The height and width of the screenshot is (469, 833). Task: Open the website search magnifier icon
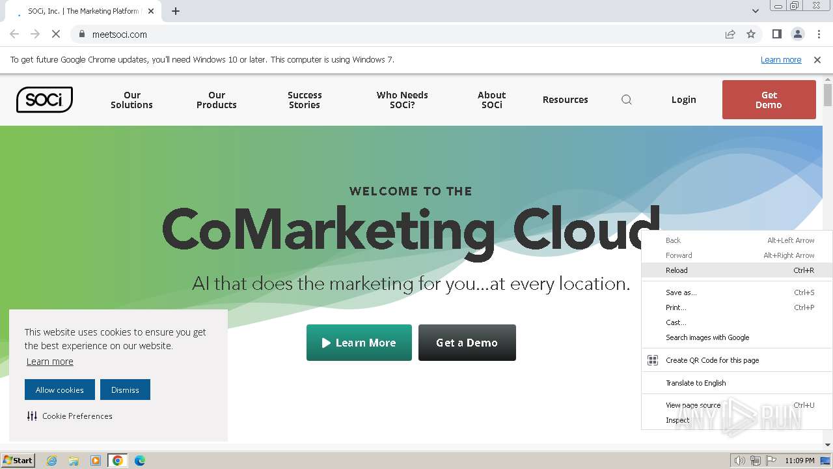click(x=627, y=100)
